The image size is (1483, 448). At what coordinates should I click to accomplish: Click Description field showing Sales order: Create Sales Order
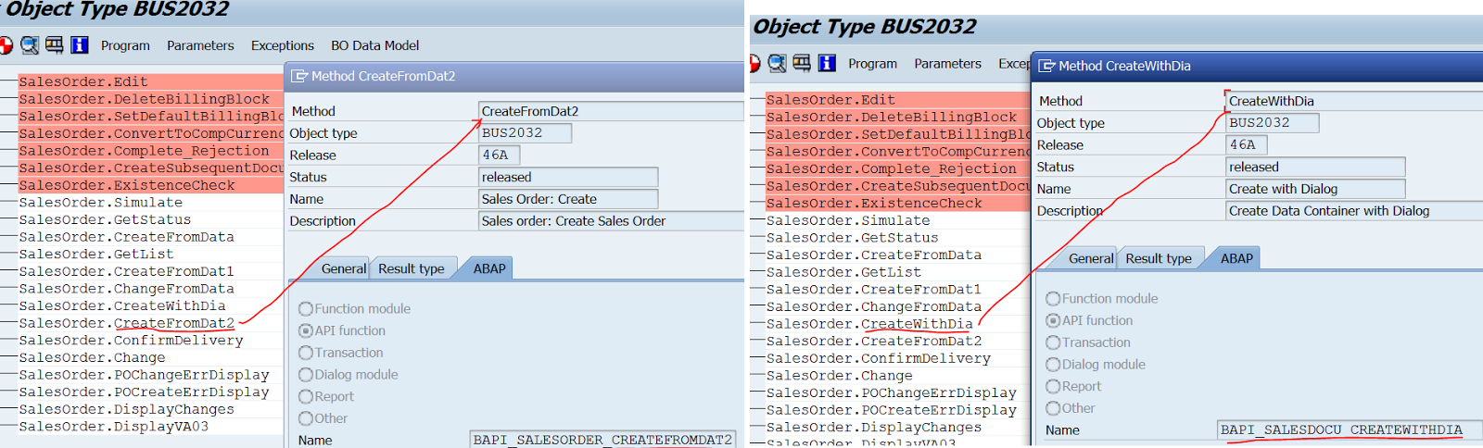coord(611,221)
